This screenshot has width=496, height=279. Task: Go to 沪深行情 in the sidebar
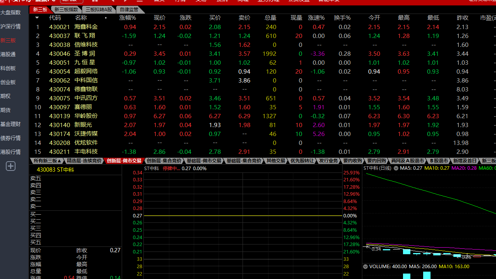(10, 26)
